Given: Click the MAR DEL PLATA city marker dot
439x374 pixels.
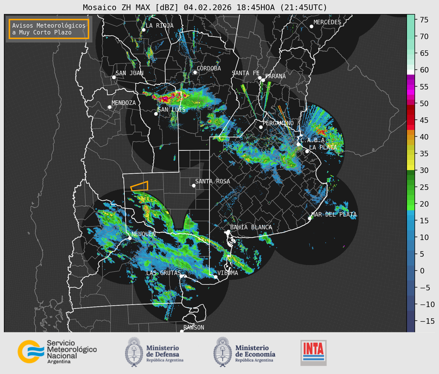Looking at the screenshot, I should [x=310, y=218].
